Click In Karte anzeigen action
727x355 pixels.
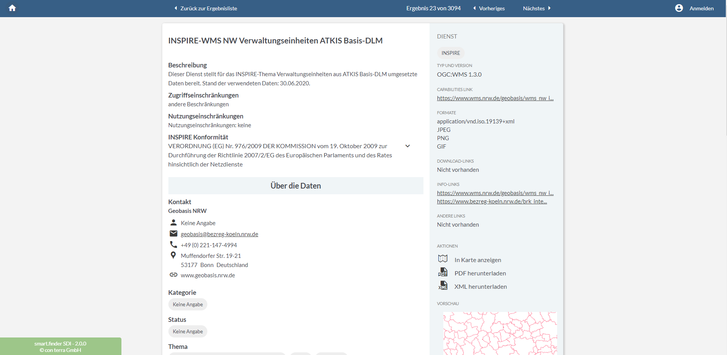(x=478, y=260)
